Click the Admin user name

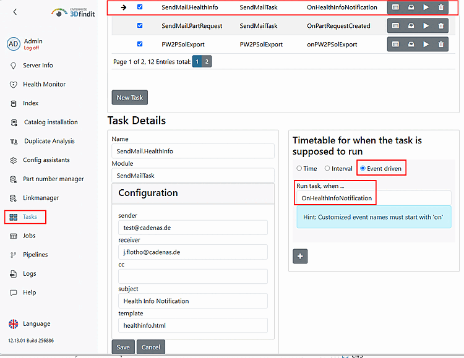[33, 41]
